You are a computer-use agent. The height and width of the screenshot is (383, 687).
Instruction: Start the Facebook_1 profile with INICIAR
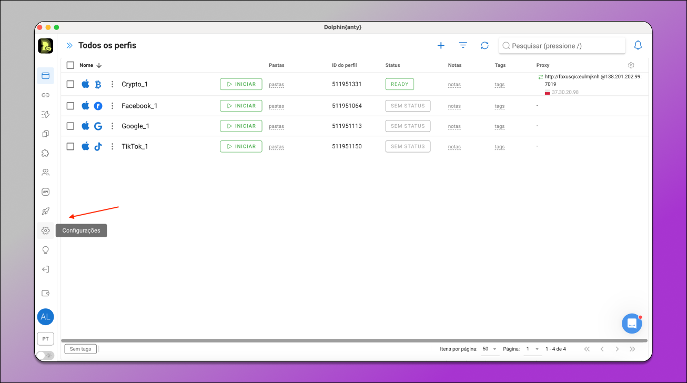tap(241, 106)
